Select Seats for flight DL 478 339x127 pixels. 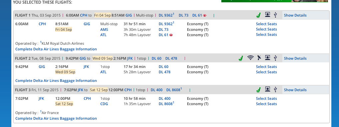click(x=266, y=72)
